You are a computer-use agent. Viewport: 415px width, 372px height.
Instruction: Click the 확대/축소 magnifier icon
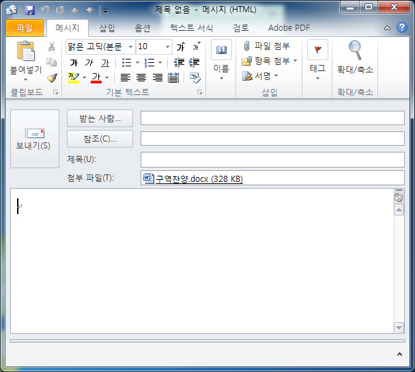pyautogui.click(x=355, y=51)
